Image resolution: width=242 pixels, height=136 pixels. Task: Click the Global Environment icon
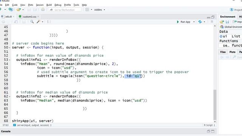pos(222,27)
